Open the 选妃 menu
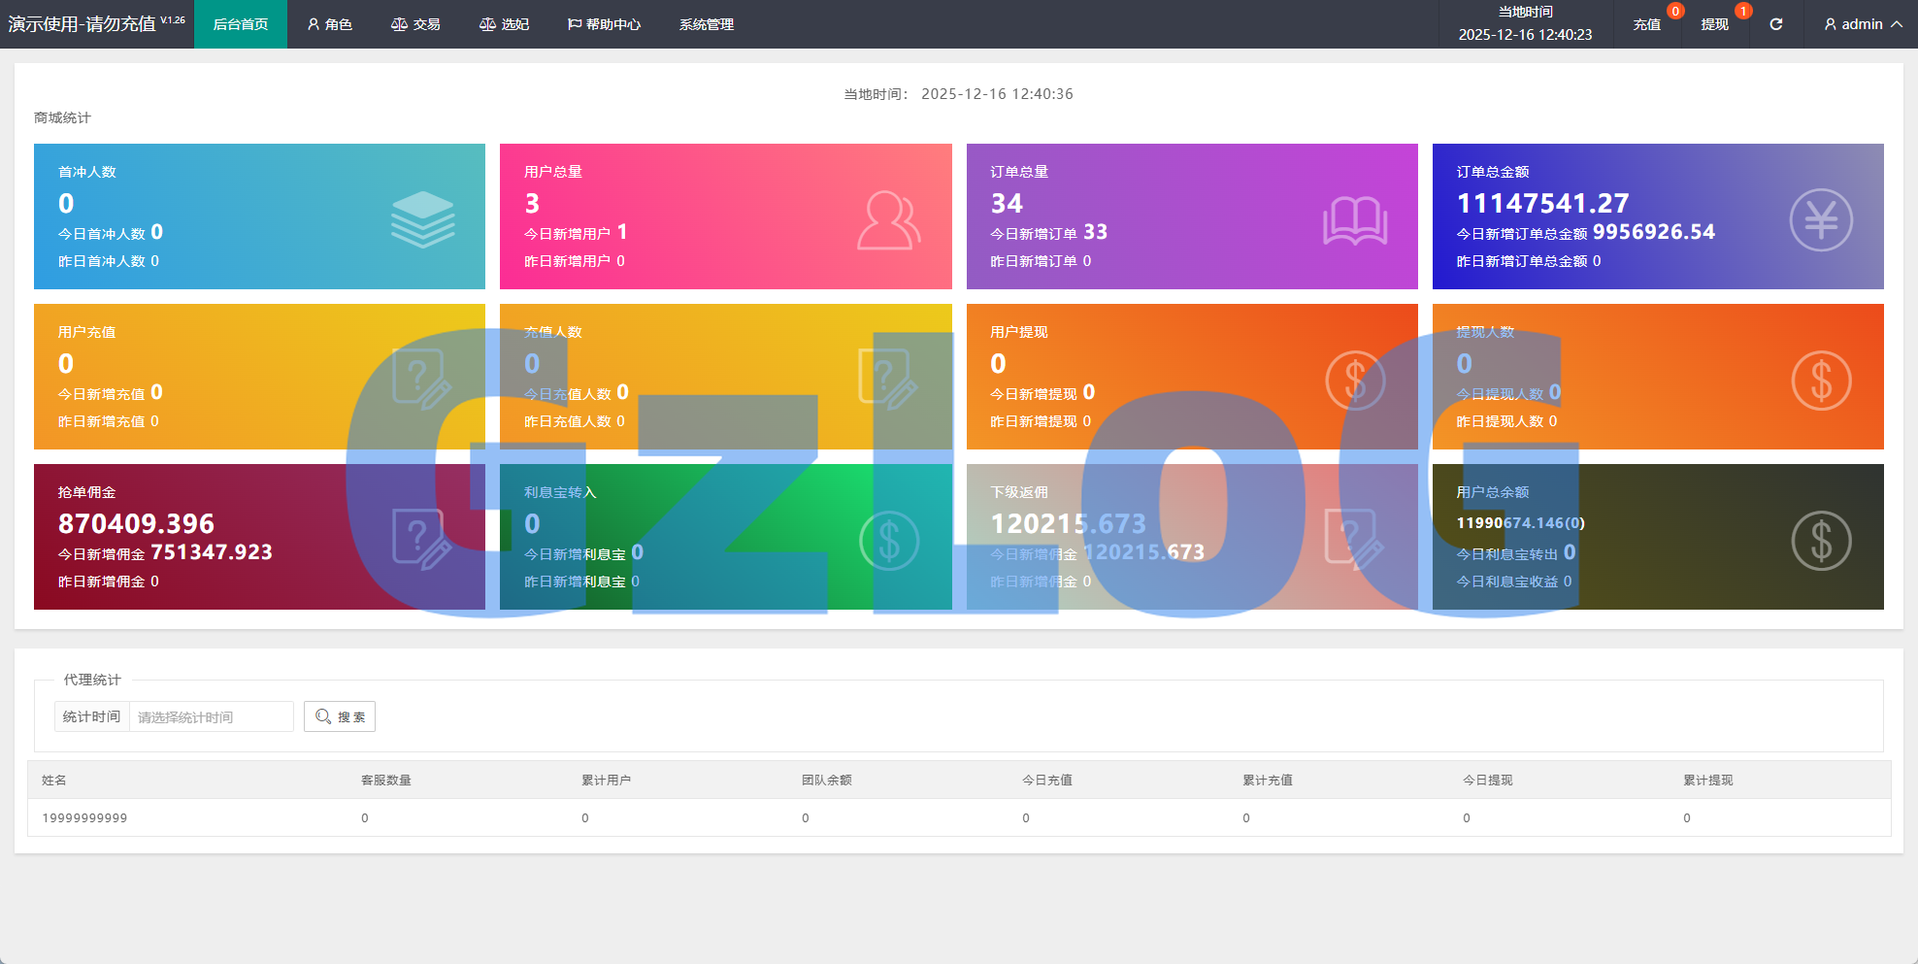Image resolution: width=1918 pixels, height=964 pixels. [504, 24]
